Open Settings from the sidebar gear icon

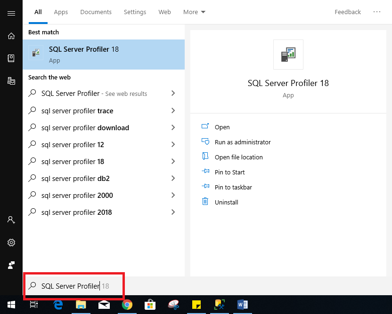tap(11, 243)
